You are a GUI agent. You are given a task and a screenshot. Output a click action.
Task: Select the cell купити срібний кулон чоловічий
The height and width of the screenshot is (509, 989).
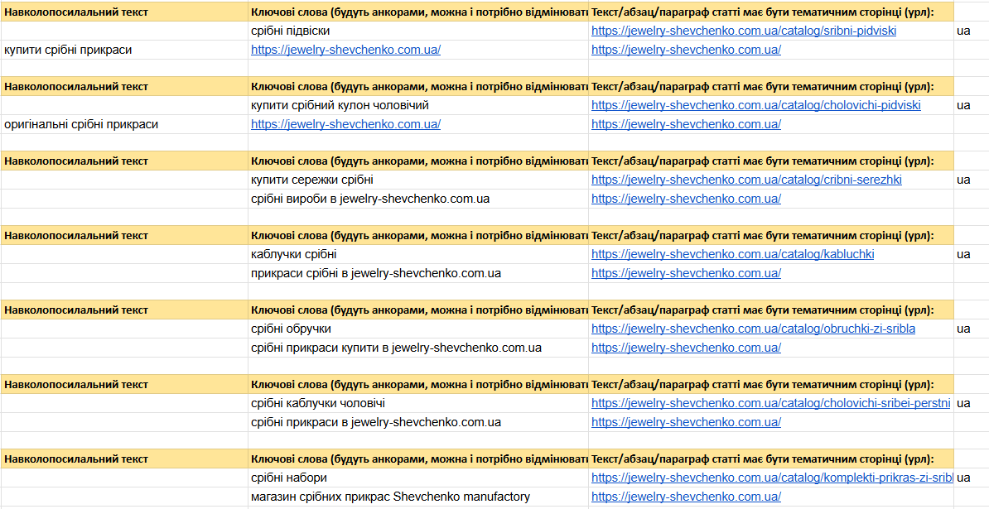click(418, 105)
